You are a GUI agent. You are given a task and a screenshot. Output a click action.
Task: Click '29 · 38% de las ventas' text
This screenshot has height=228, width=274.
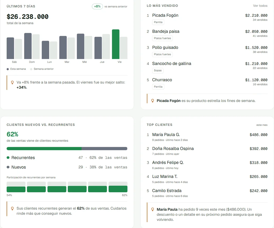point(103,167)
